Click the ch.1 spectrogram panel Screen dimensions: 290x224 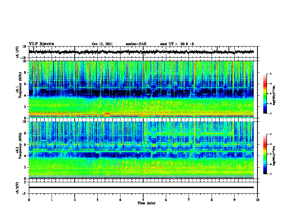141,89
